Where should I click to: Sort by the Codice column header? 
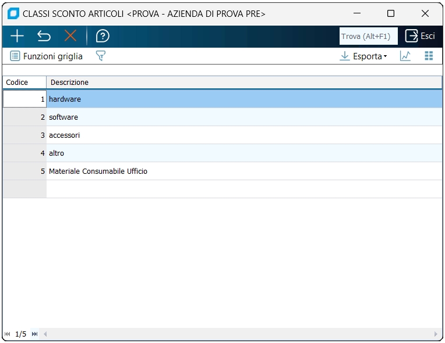pyautogui.click(x=24, y=83)
